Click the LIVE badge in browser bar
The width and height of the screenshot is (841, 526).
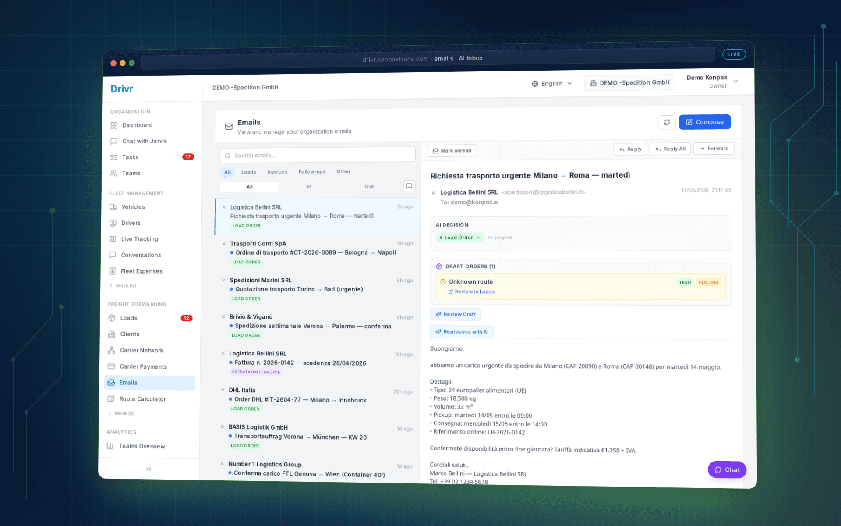[734, 54]
